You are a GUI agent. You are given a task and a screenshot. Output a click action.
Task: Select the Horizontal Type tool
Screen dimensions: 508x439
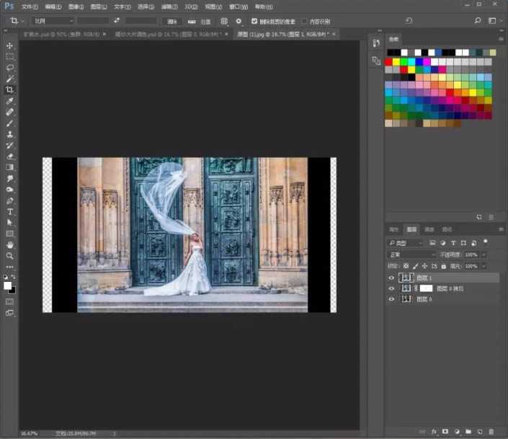coord(10,211)
